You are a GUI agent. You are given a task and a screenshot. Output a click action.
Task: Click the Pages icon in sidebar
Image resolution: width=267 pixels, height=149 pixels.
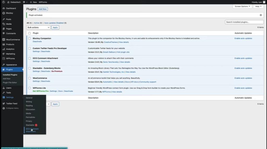[4, 29]
